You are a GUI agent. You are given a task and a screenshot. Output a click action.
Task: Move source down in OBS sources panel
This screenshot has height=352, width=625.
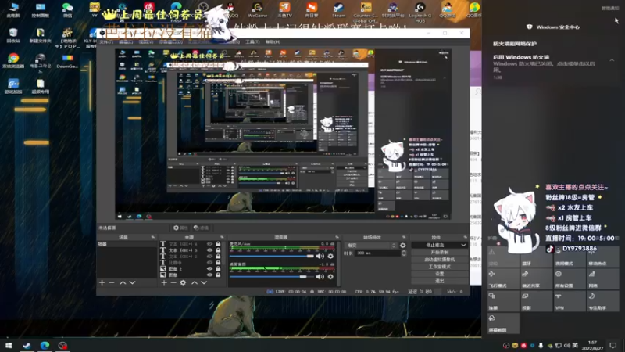tap(204, 282)
